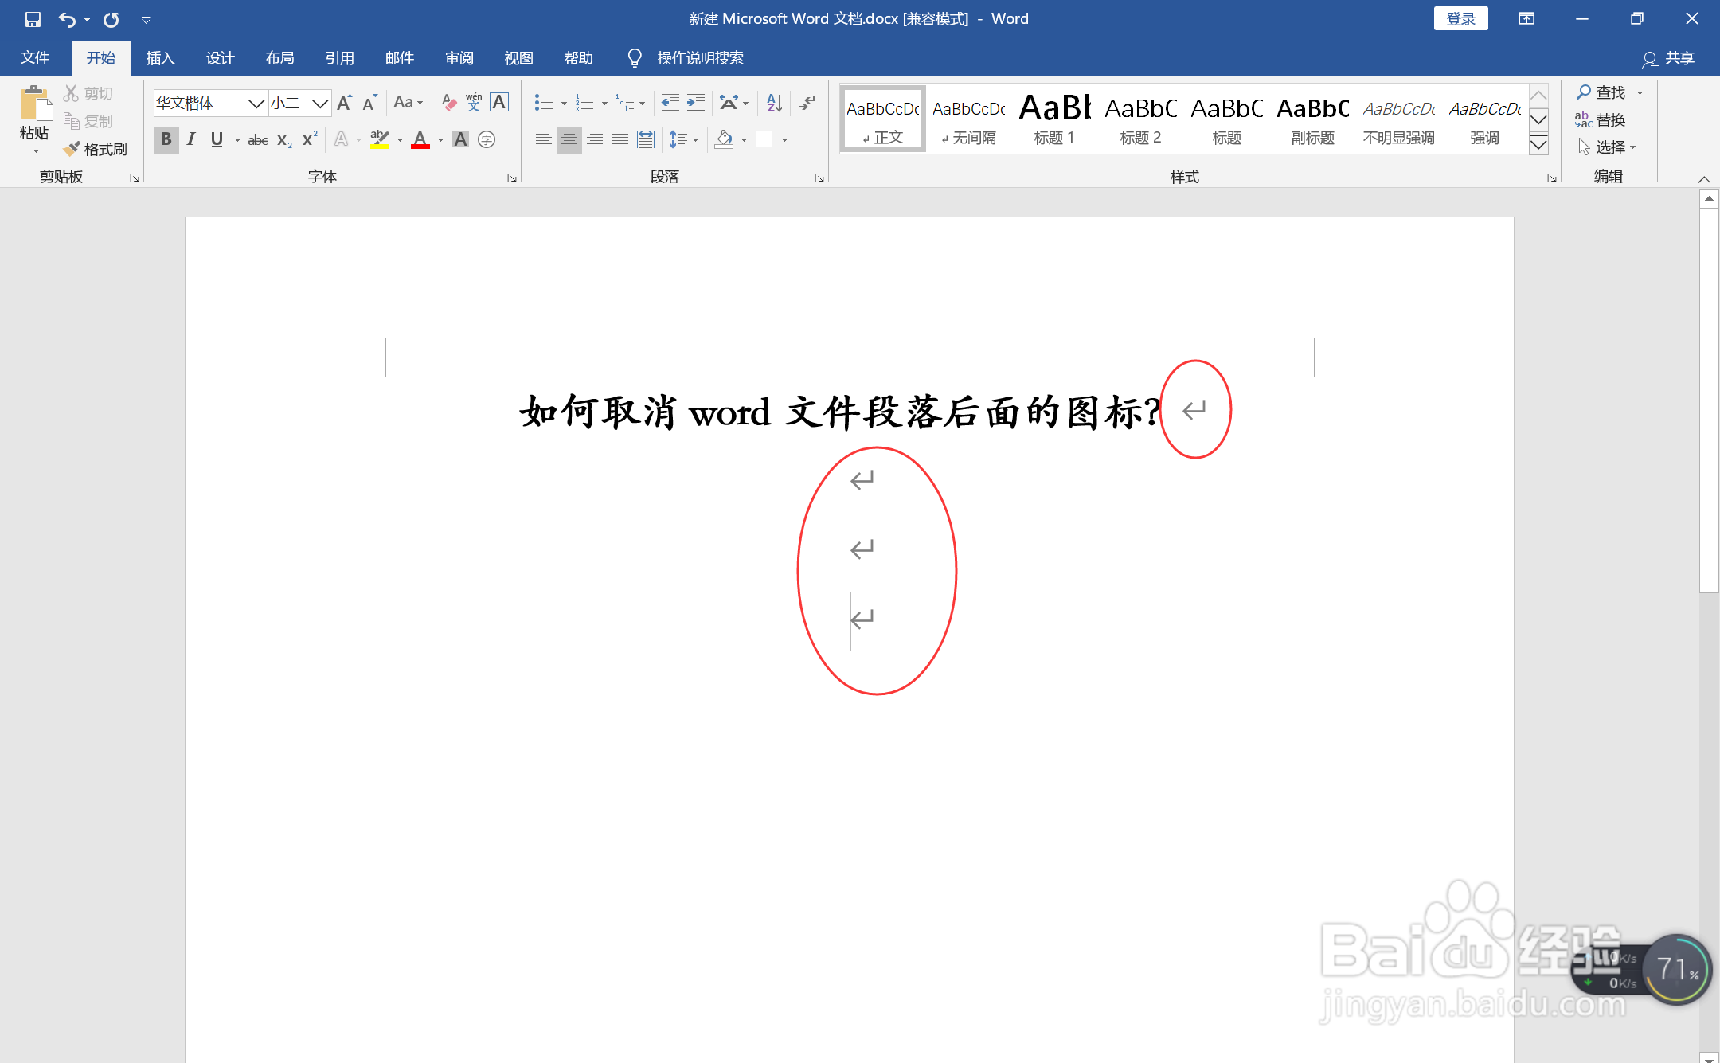Click the text effects outlined A icon

(341, 140)
